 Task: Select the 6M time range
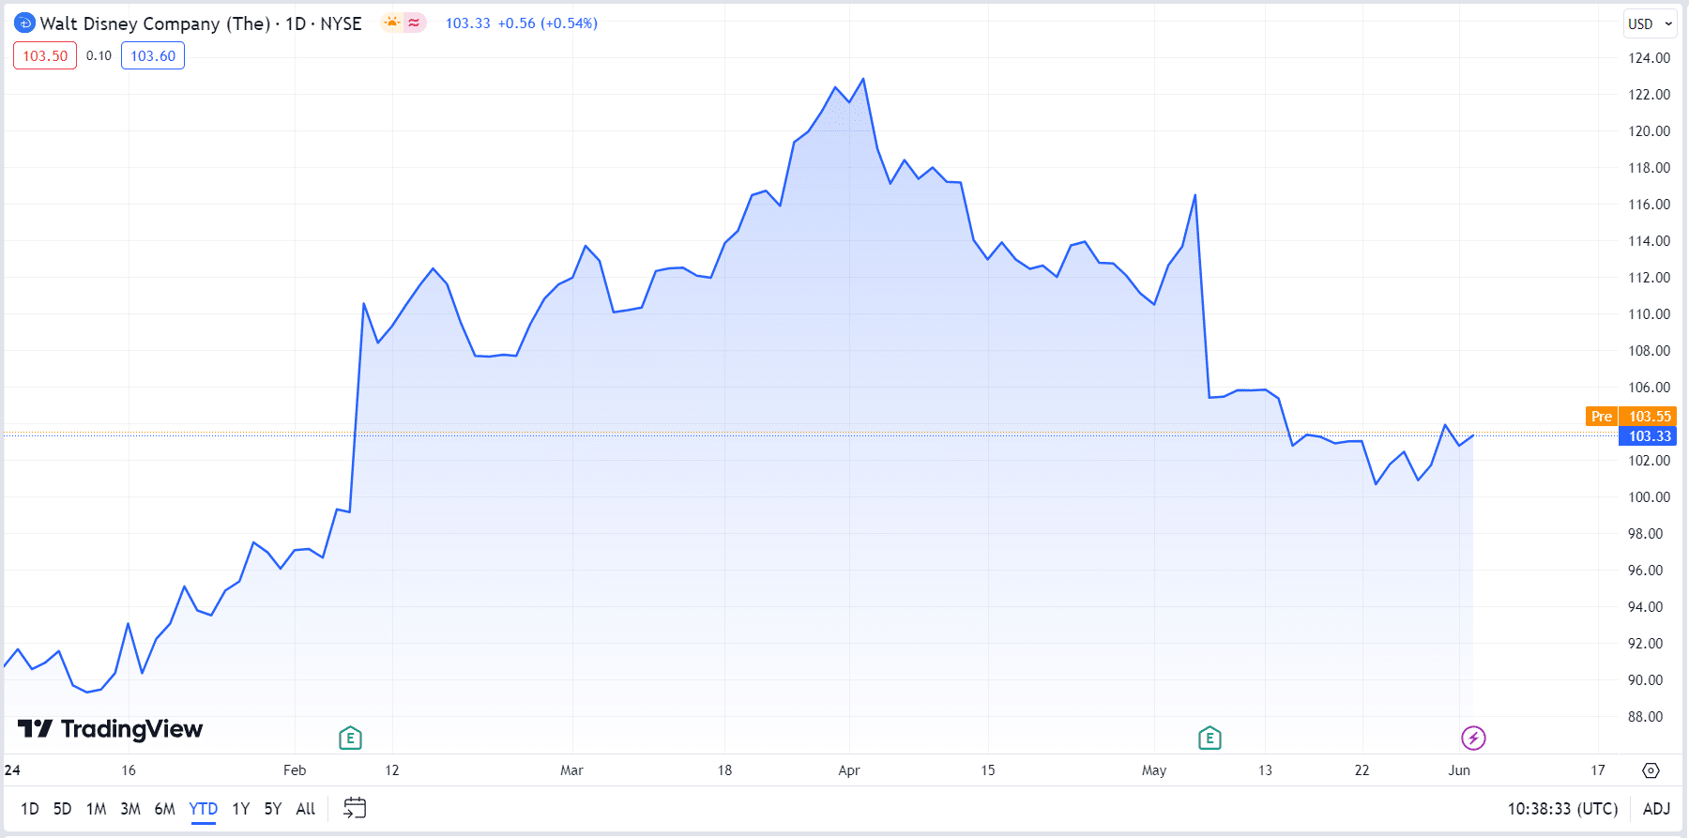[x=164, y=809]
